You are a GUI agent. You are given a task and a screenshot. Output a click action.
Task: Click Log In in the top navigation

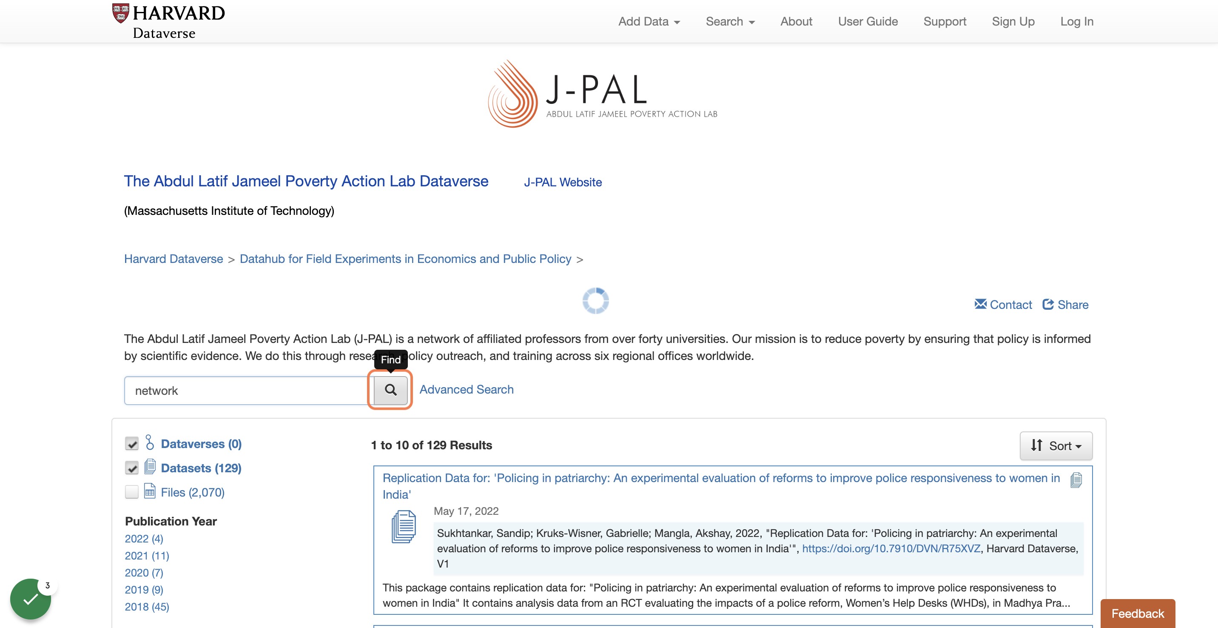(x=1077, y=21)
